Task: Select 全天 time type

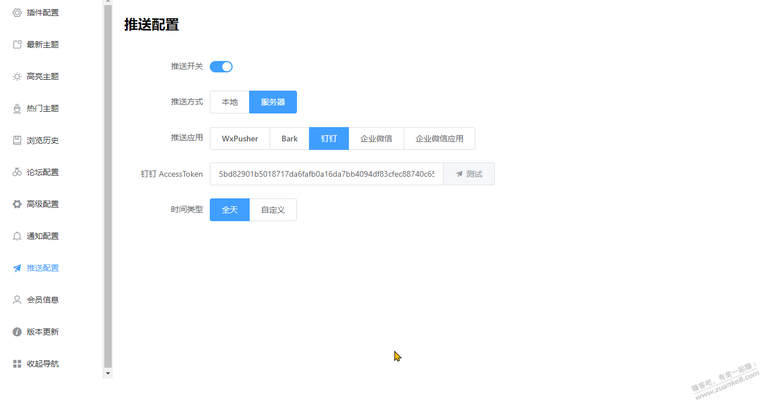Action: click(x=230, y=210)
